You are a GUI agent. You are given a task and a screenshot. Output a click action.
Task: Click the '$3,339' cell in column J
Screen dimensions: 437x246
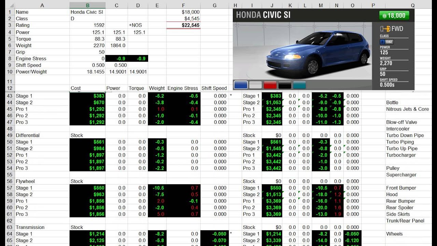point(272,241)
